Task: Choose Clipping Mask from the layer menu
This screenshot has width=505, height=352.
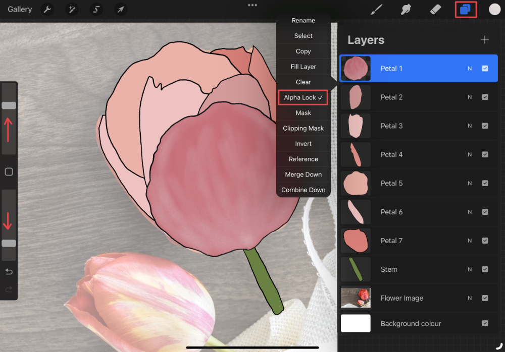Action: tap(303, 128)
